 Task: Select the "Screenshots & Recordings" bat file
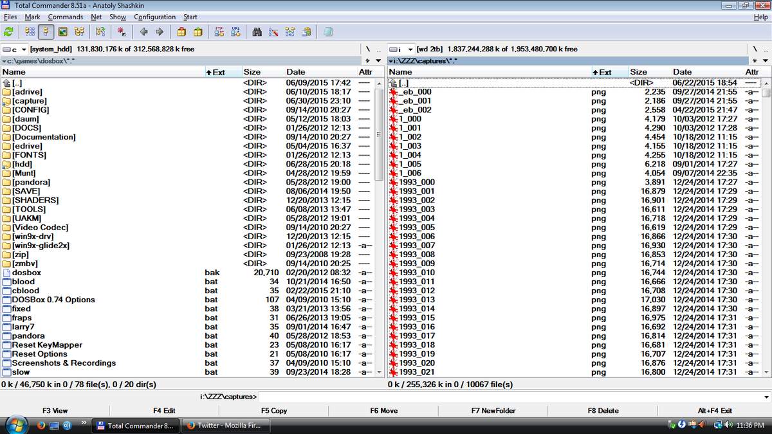[x=187, y=363]
